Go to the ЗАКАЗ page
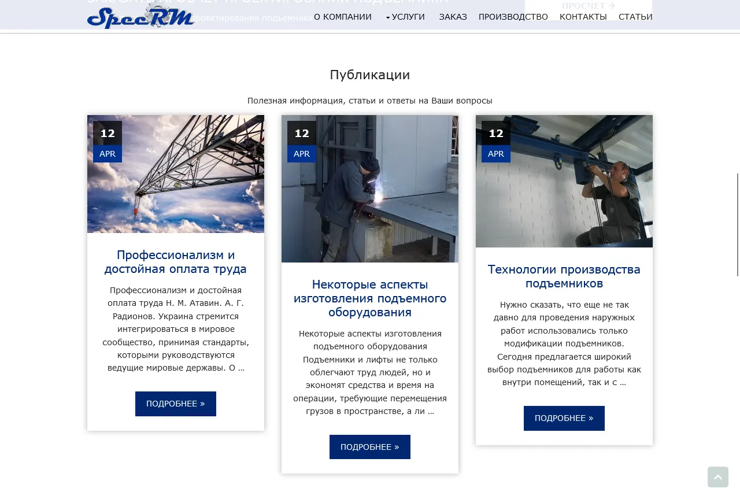Screen dimensions: 740x499 [453, 17]
